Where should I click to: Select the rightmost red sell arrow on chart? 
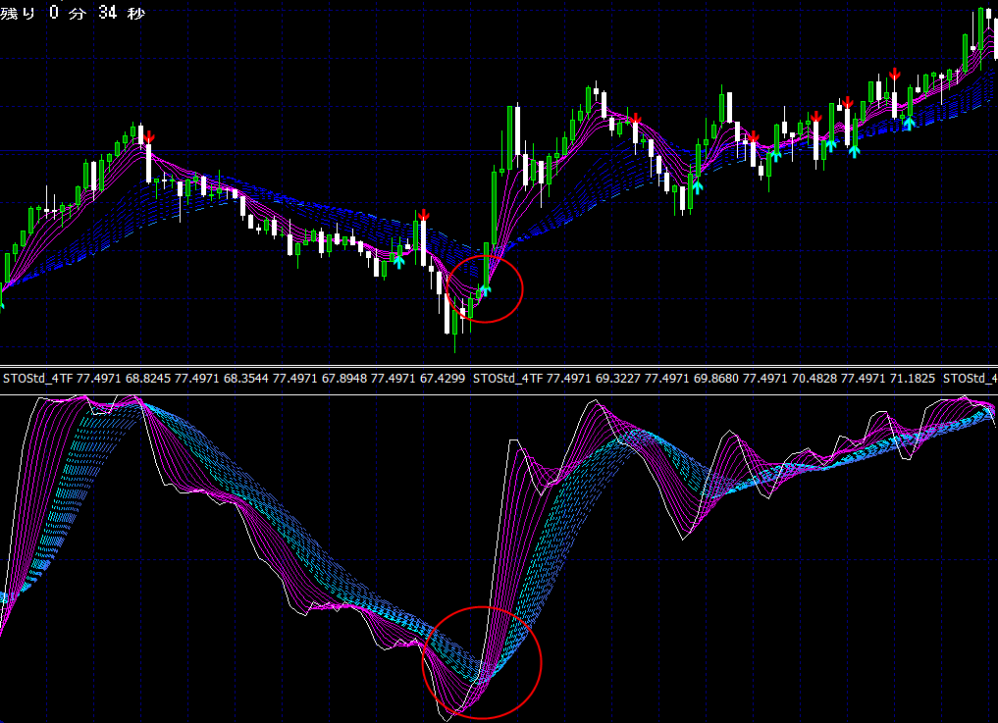[895, 75]
